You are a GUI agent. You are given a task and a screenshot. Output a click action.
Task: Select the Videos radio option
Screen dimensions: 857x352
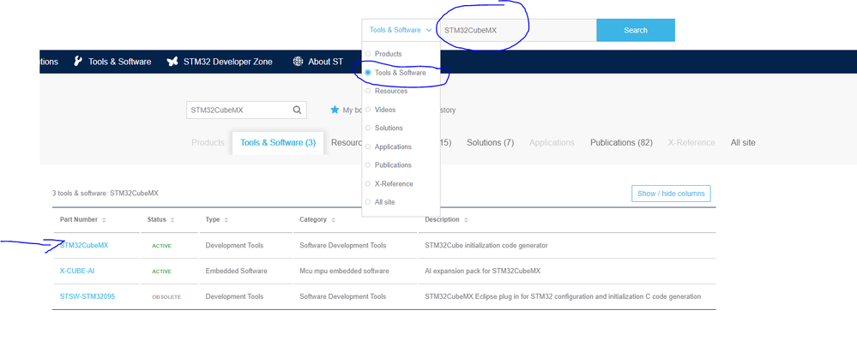point(368,110)
